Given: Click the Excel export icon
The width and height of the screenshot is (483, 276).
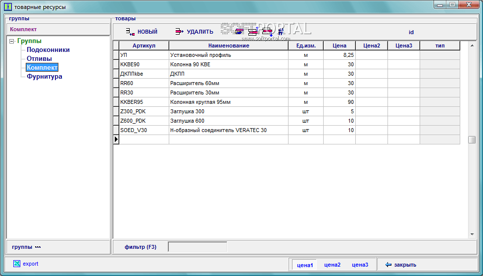Looking at the screenshot, I should coord(17,264).
